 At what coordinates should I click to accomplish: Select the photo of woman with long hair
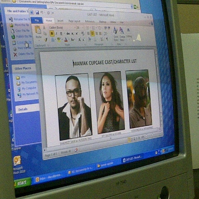tap(109, 102)
